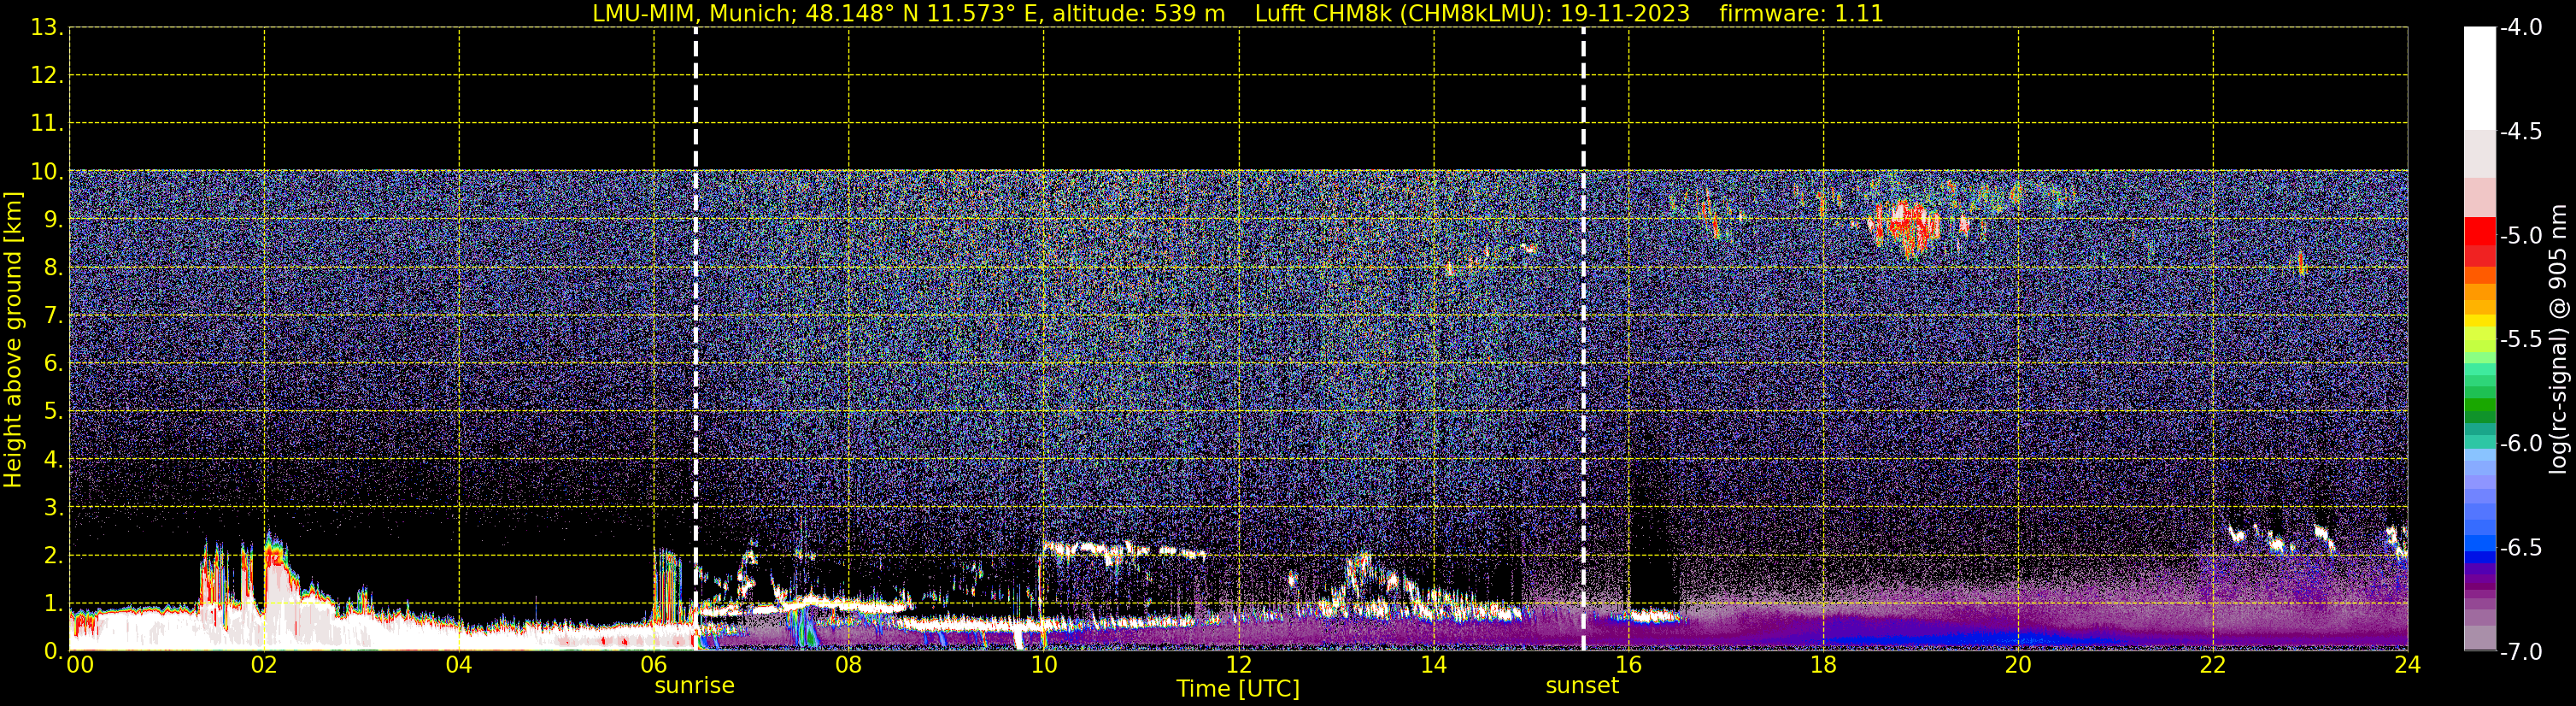Click the "Height above ground [km]" axis label
The height and width of the screenshot is (706, 2576).
pos(13,340)
